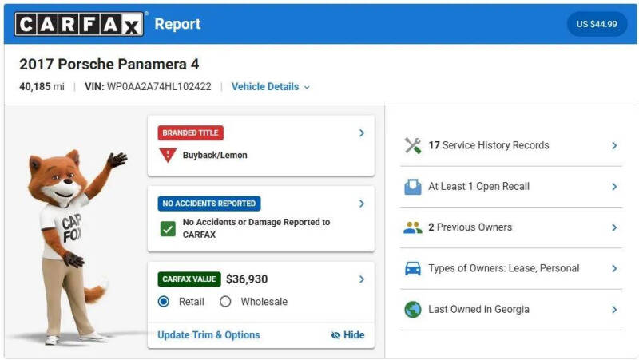Click the open recall envelope icon

[412, 187]
